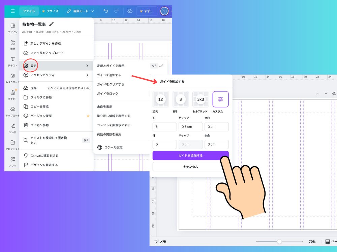Click the 列 columns input field
The image size is (337, 252).
[x=164, y=127]
